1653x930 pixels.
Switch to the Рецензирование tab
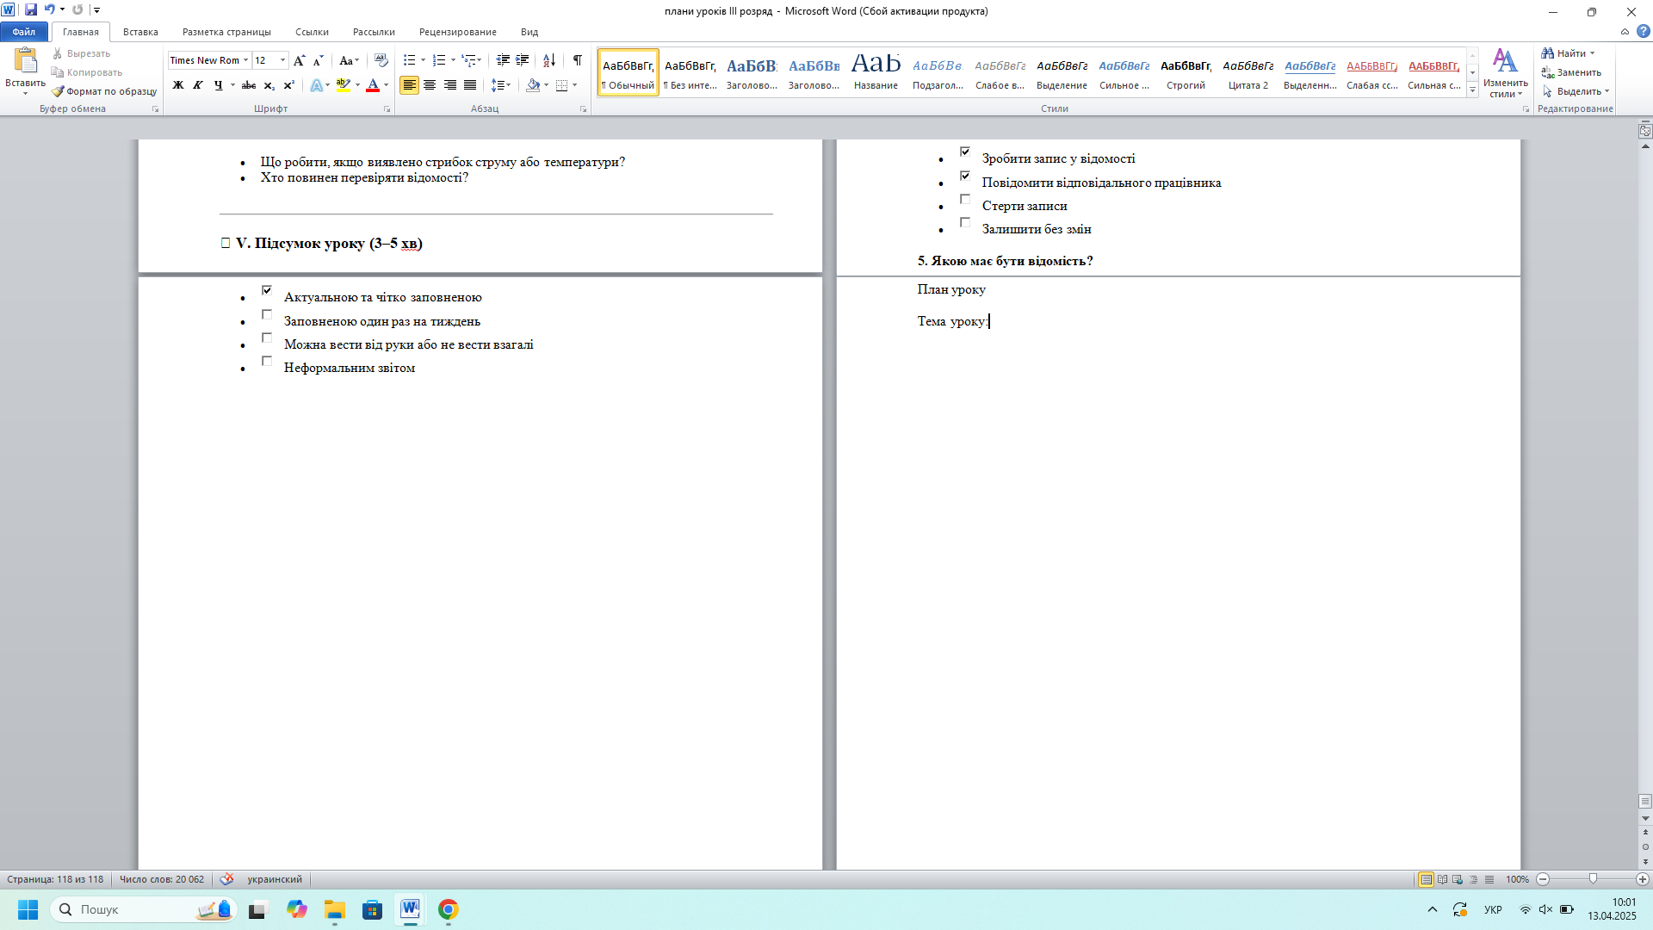pyautogui.click(x=457, y=32)
